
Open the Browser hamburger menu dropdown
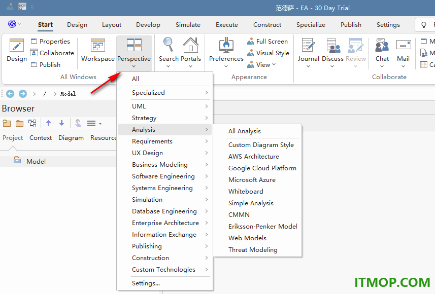tap(94, 123)
